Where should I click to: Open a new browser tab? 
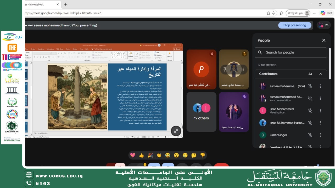pyautogui.click(x=65, y=4)
